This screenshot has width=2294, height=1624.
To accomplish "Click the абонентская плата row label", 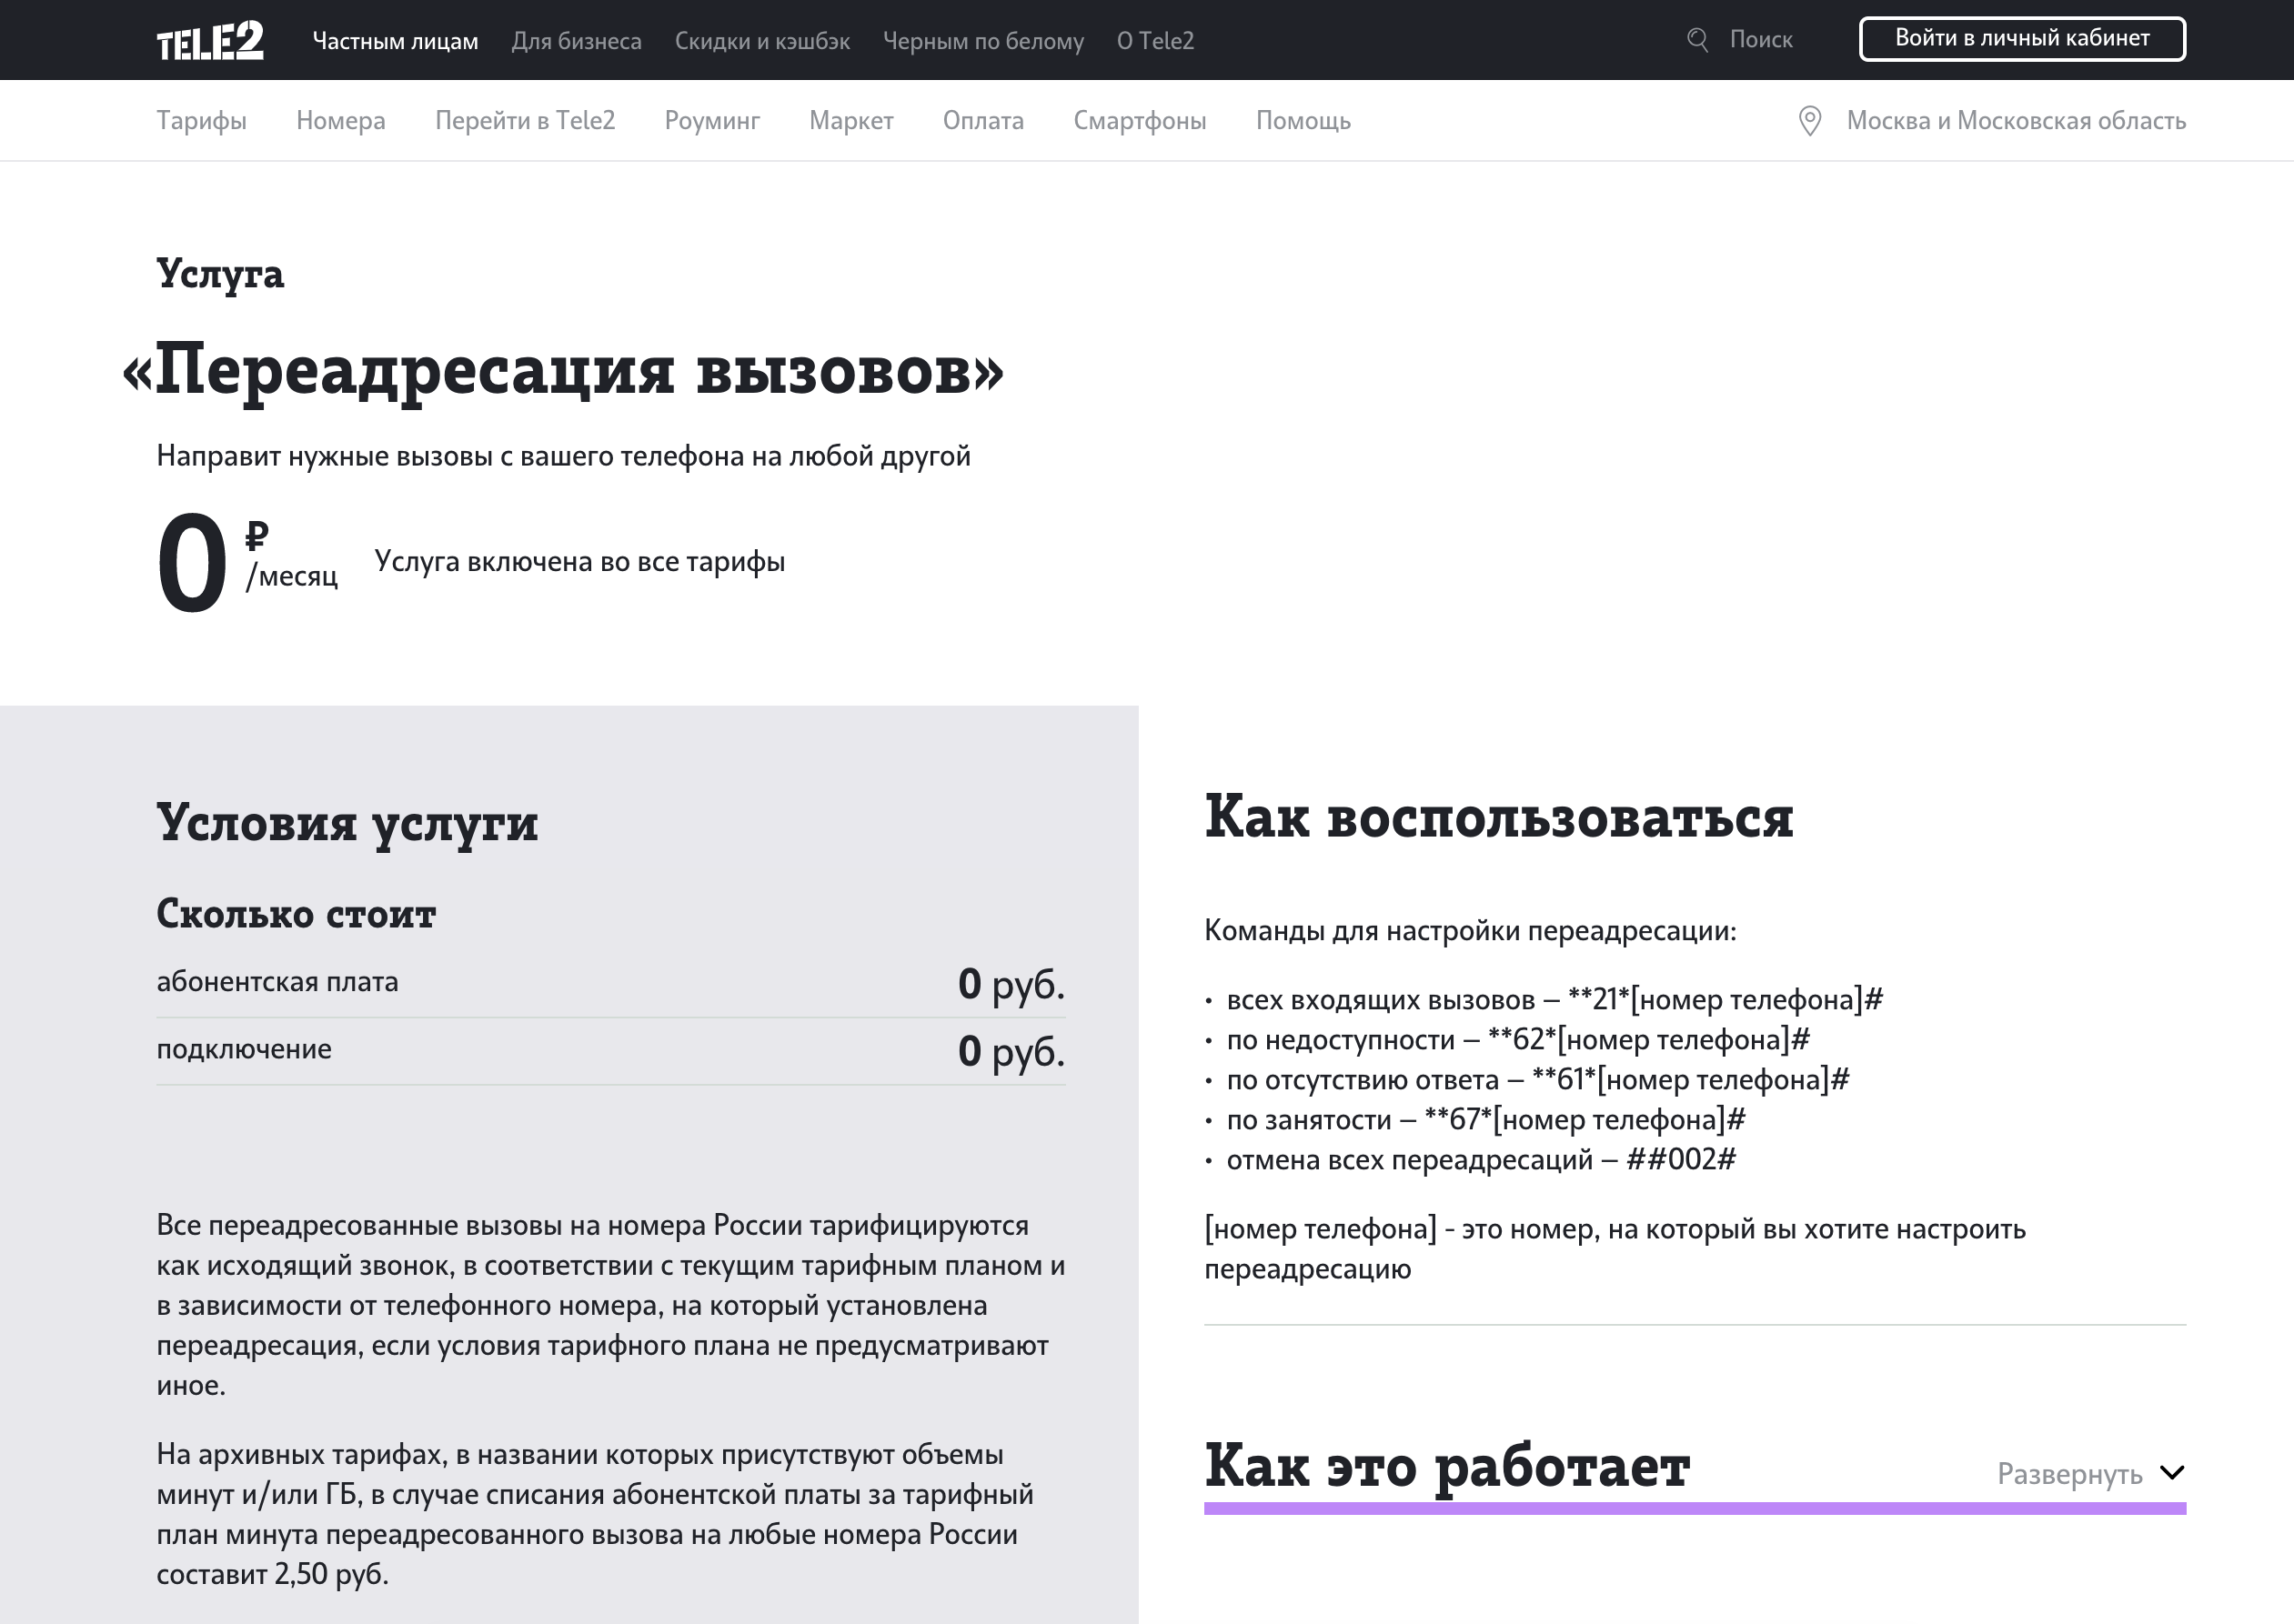I will coord(277,982).
